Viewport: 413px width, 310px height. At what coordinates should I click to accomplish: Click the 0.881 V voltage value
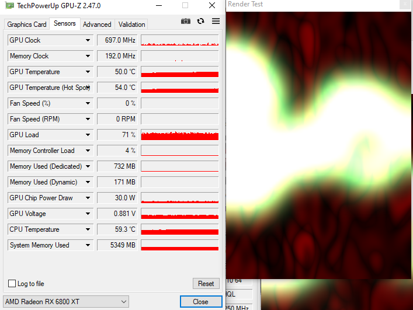(117, 214)
